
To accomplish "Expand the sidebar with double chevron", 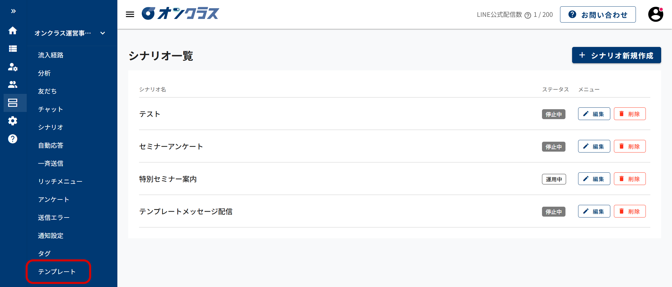I will pos(13,11).
